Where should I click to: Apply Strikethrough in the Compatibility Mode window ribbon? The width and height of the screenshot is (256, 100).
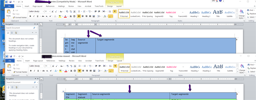click(x=43, y=16)
